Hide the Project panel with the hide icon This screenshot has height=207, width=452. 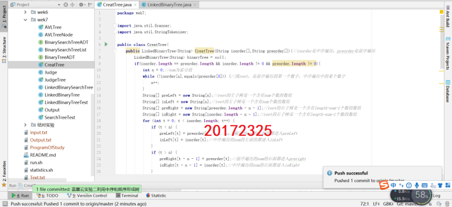pyautogui.click(x=90, y=5)
